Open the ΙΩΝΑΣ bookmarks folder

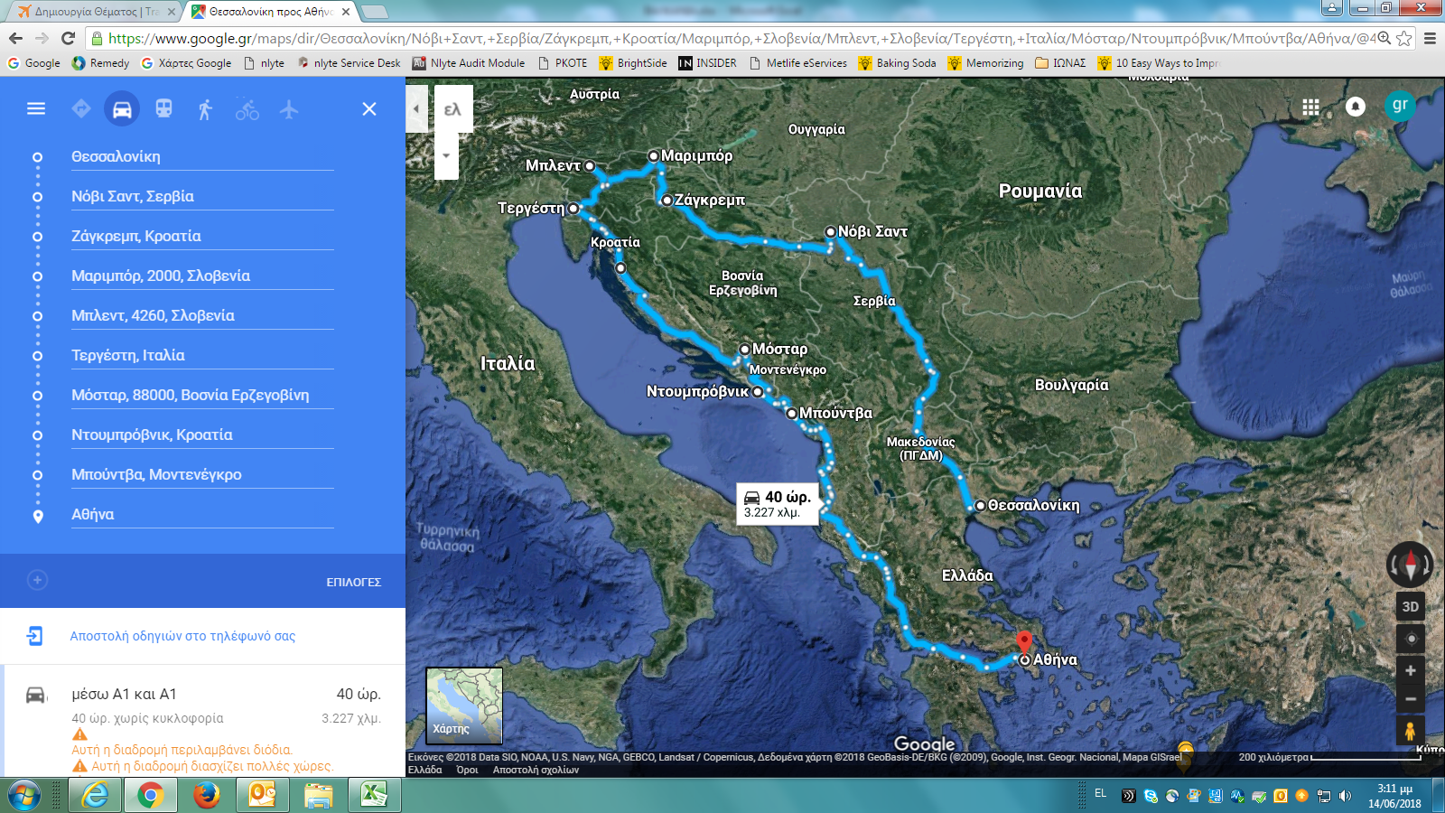pos(1060,63)
